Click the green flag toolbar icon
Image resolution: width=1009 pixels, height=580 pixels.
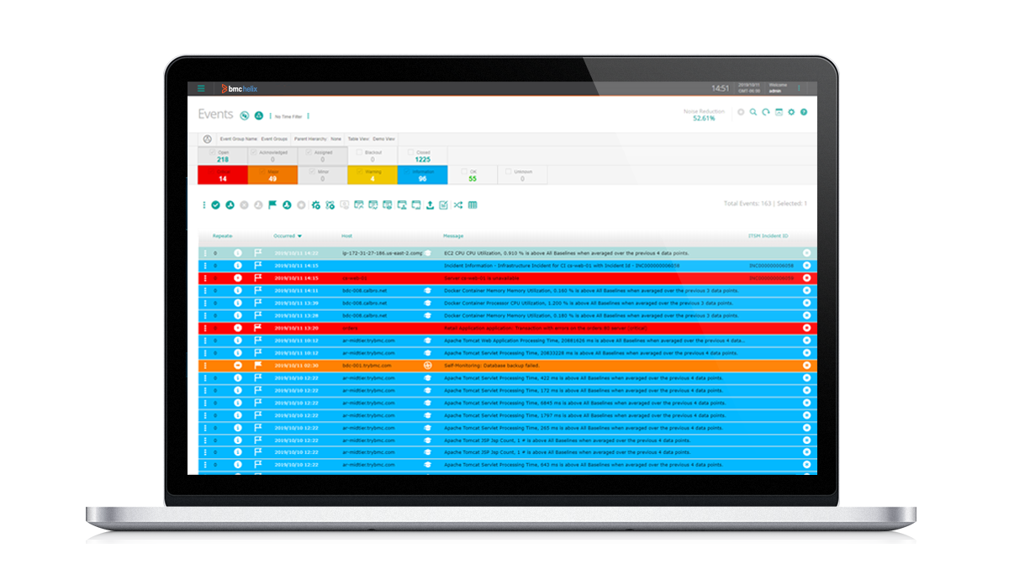point(272,204)
